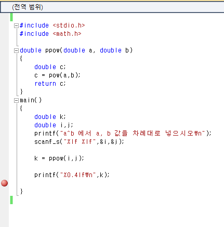Click the 'c = pow(a,b);' line
The height and width of the screenshot is (227, 224).
point(57,75)
